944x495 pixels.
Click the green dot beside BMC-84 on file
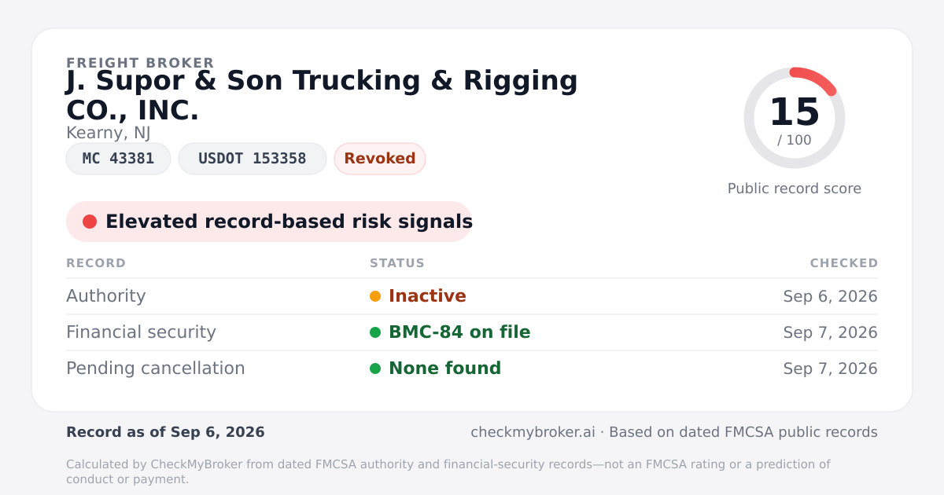[375, 332]
